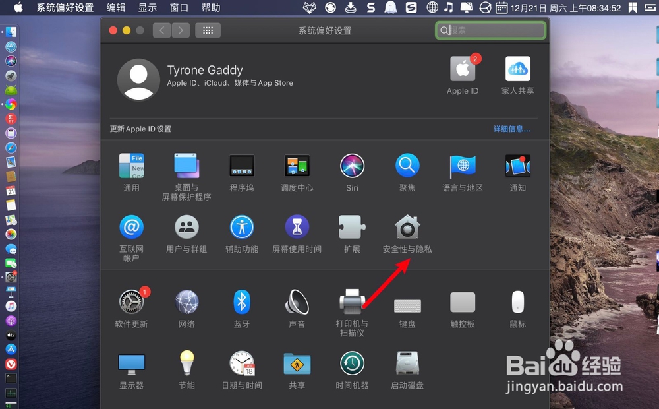Image resolution: width=659 pixels, height=409 pixels.
Task: Click the back navigation arrow button
Action: pos(162,30)
